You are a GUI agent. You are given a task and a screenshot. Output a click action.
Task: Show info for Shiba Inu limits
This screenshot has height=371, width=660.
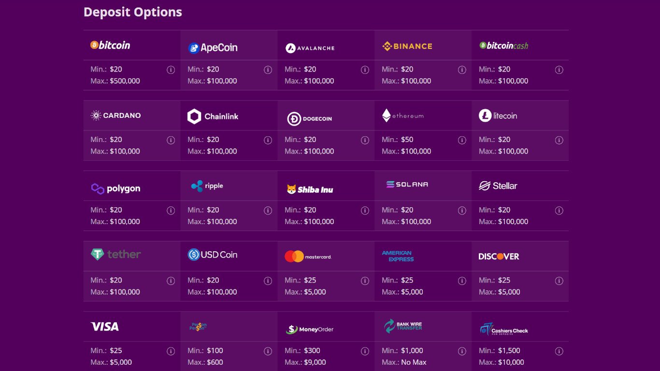click(365, 211)
